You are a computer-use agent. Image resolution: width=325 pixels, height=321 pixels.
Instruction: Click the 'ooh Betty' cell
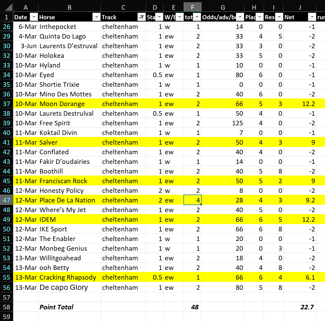pos(69,267)
